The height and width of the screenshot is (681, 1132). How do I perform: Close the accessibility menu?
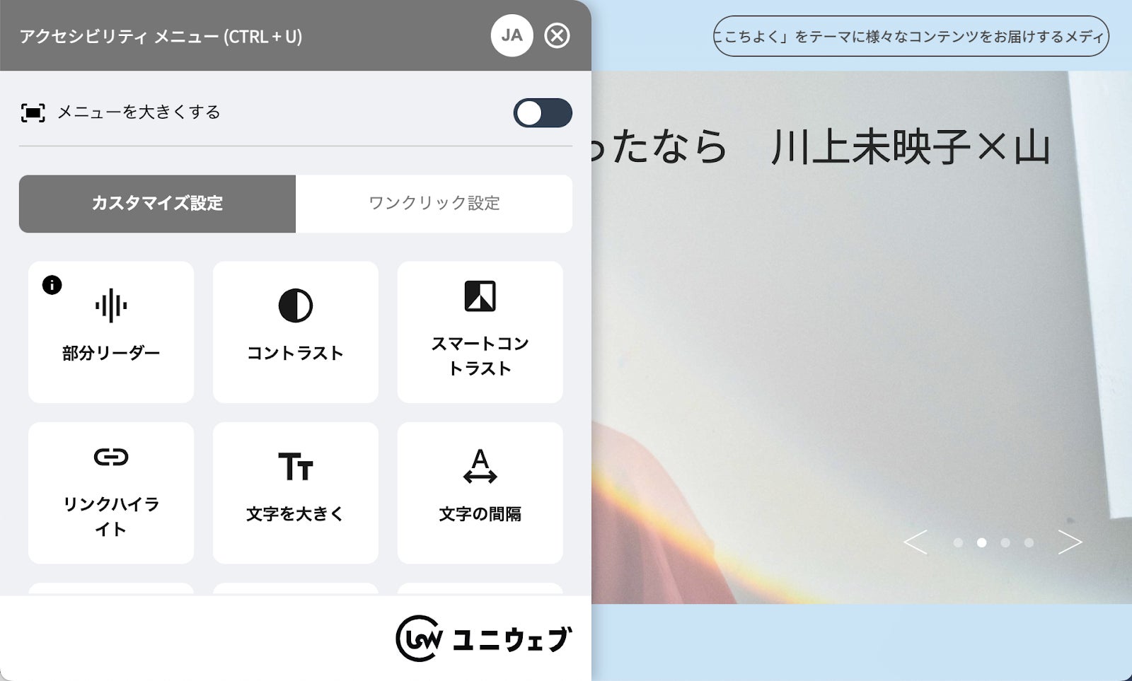point(557,35)
